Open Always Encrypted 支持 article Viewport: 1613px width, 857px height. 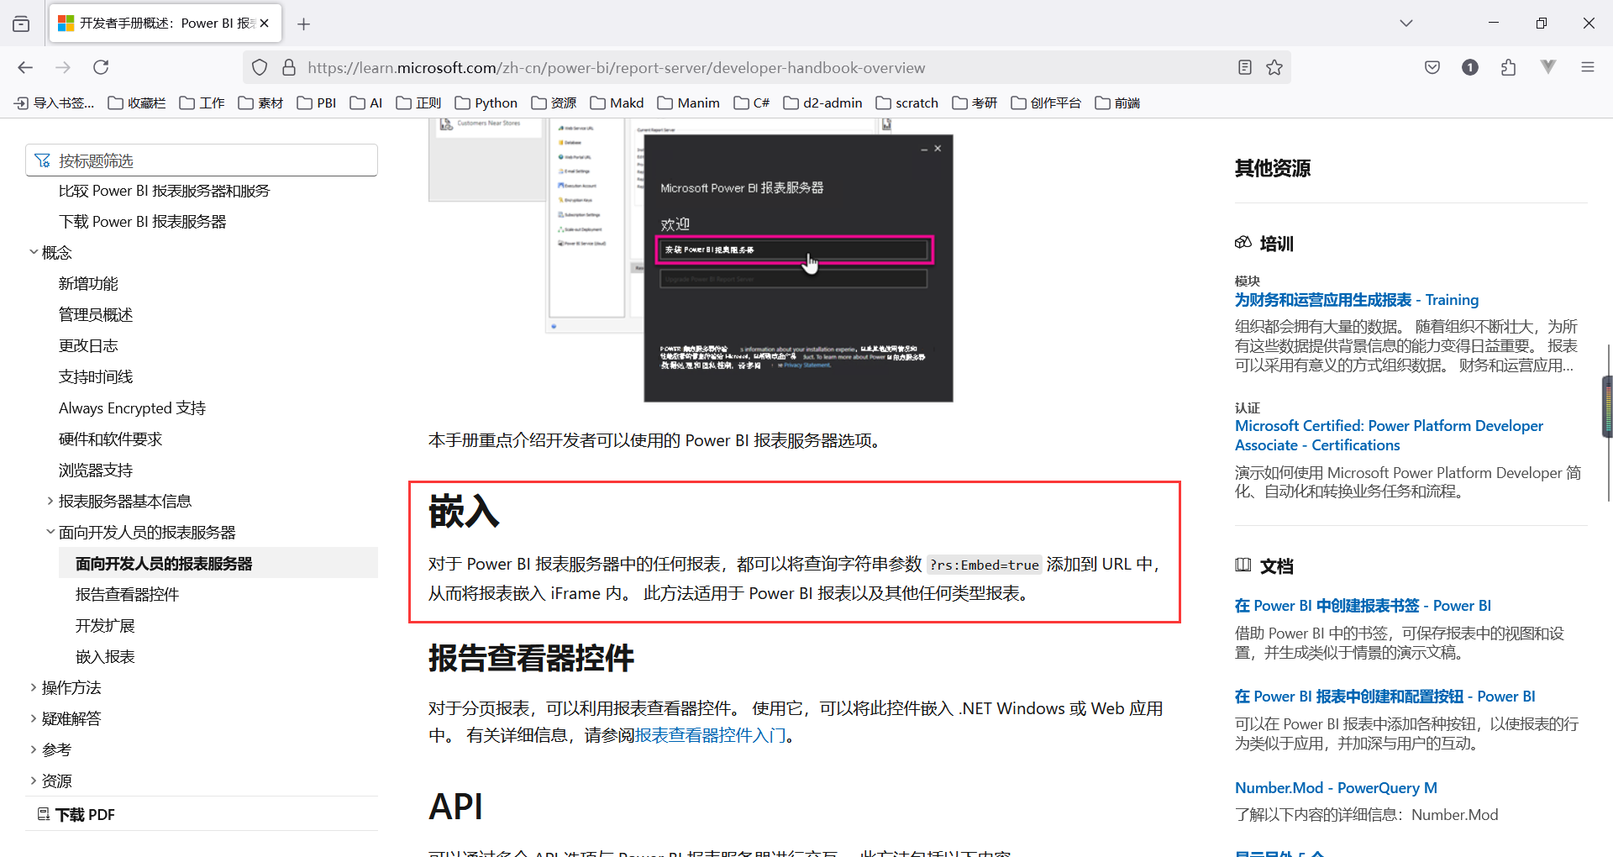pos(132,408)
